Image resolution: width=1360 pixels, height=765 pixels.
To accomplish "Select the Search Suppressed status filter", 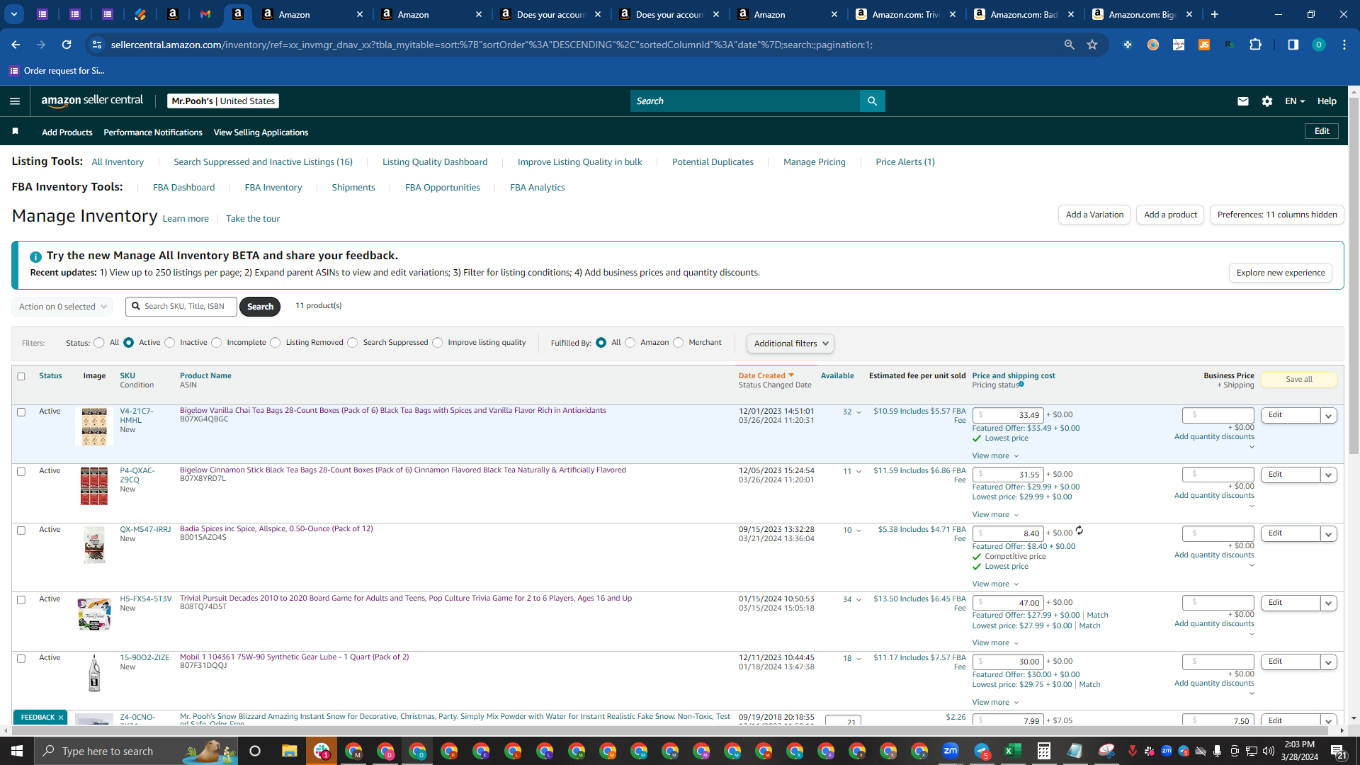I will tap(353, 343).
